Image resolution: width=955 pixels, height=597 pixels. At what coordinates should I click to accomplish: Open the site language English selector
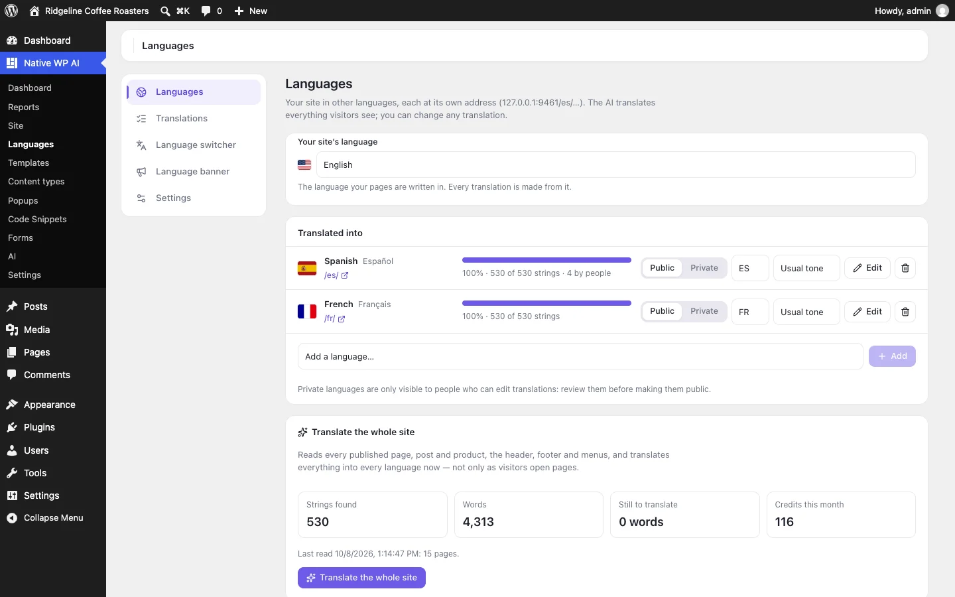tap(615, 165)
